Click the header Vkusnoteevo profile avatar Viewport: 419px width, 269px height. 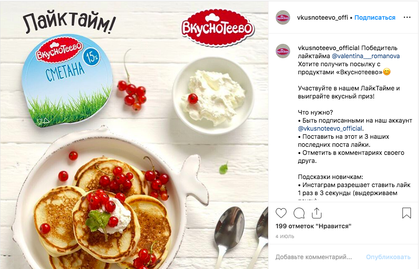click(x=283, y=17)
